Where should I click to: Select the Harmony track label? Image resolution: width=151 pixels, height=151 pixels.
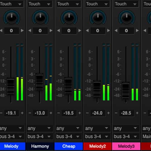[40, 146]
